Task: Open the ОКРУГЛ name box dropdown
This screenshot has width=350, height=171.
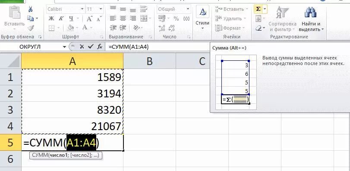Action: 64,47
